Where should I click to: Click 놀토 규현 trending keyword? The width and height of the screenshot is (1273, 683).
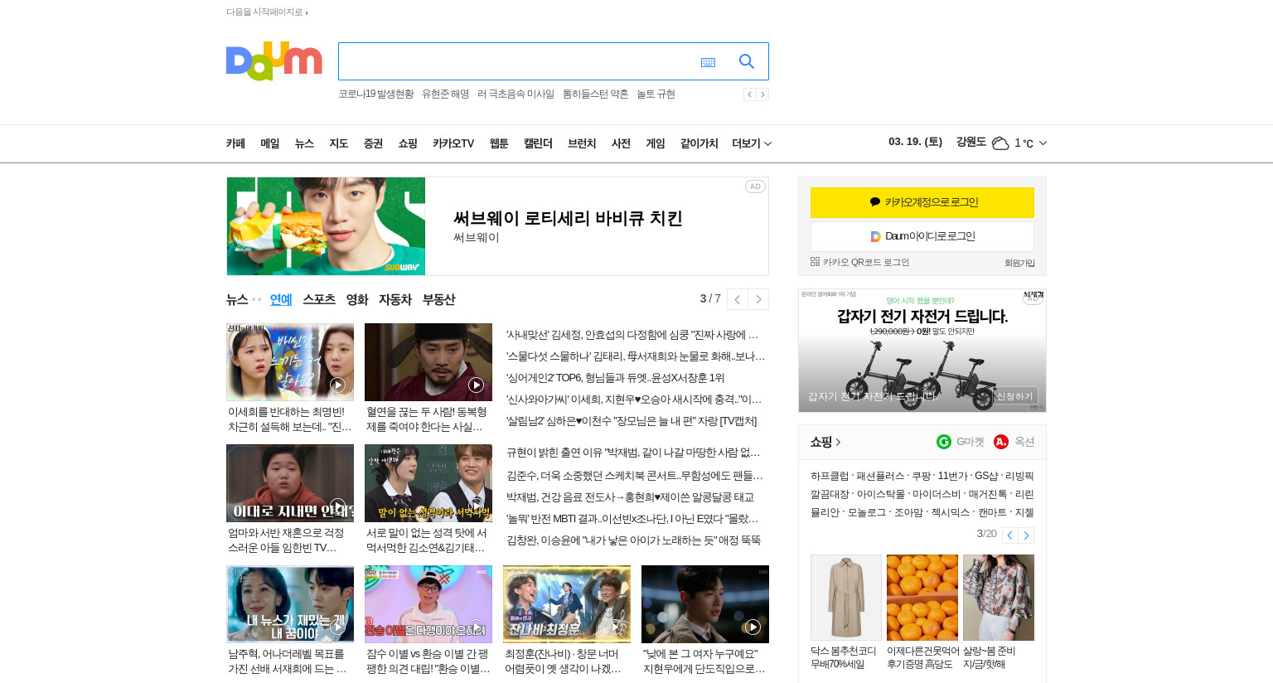(x=656, y=94)
